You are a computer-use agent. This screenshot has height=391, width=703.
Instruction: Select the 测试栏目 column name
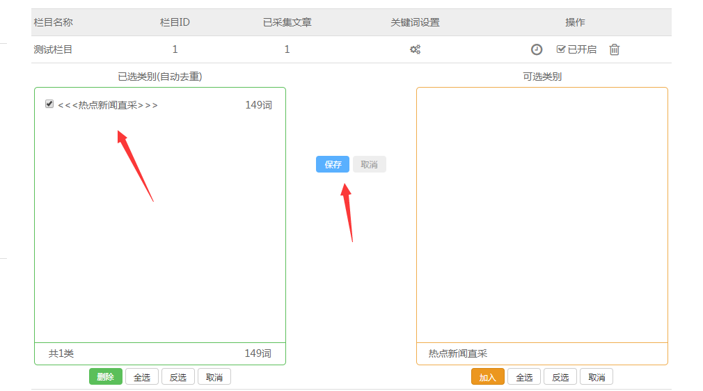click(53, 49)
